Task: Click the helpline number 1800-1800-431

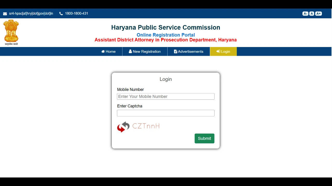Action: click(77, 13)
